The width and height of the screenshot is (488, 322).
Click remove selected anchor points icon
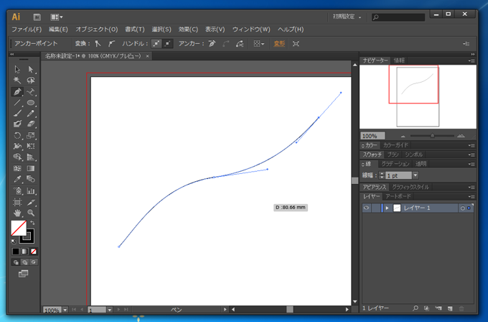[x=212, y=44]
